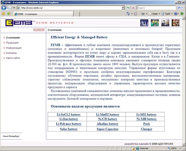The image size is (186, 151).
Task: Follow the Li-SO2 battery link
Action: point(147,115)
